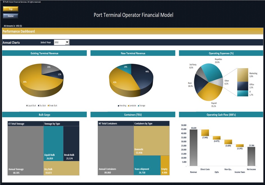Toggle the Liquid Bulk series visibility

click(x=27, y=105)
